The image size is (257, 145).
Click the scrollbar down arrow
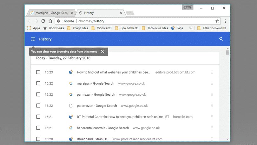click(227, 139)
